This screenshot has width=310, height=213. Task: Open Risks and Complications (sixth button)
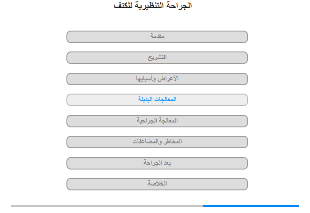click(x=157, y=142)
